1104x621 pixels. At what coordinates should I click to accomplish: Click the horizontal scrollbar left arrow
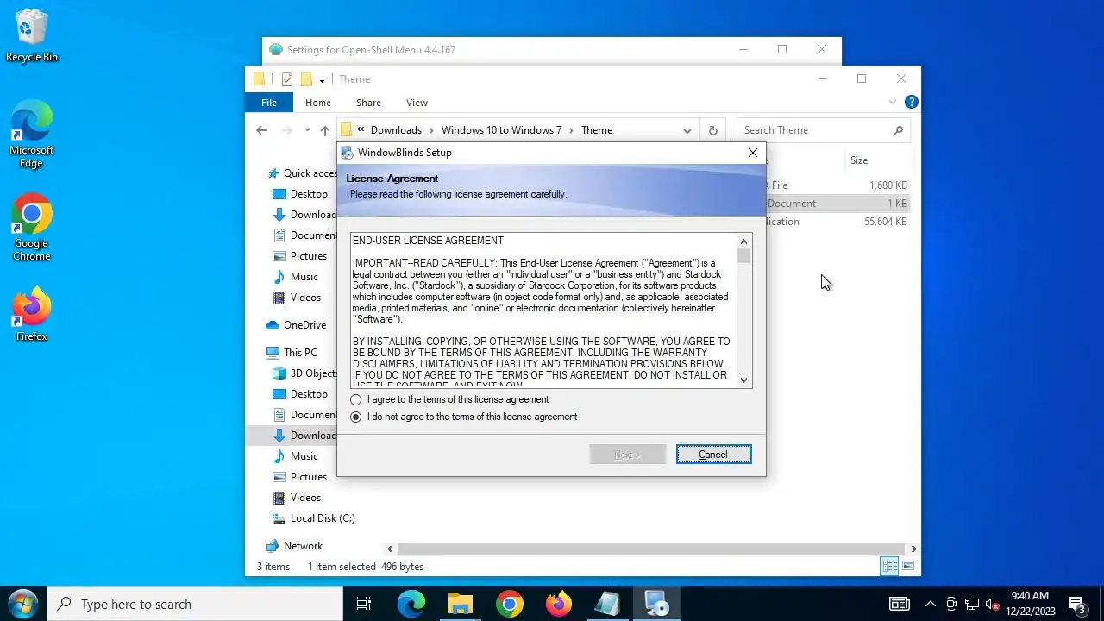tap(390, 549)
